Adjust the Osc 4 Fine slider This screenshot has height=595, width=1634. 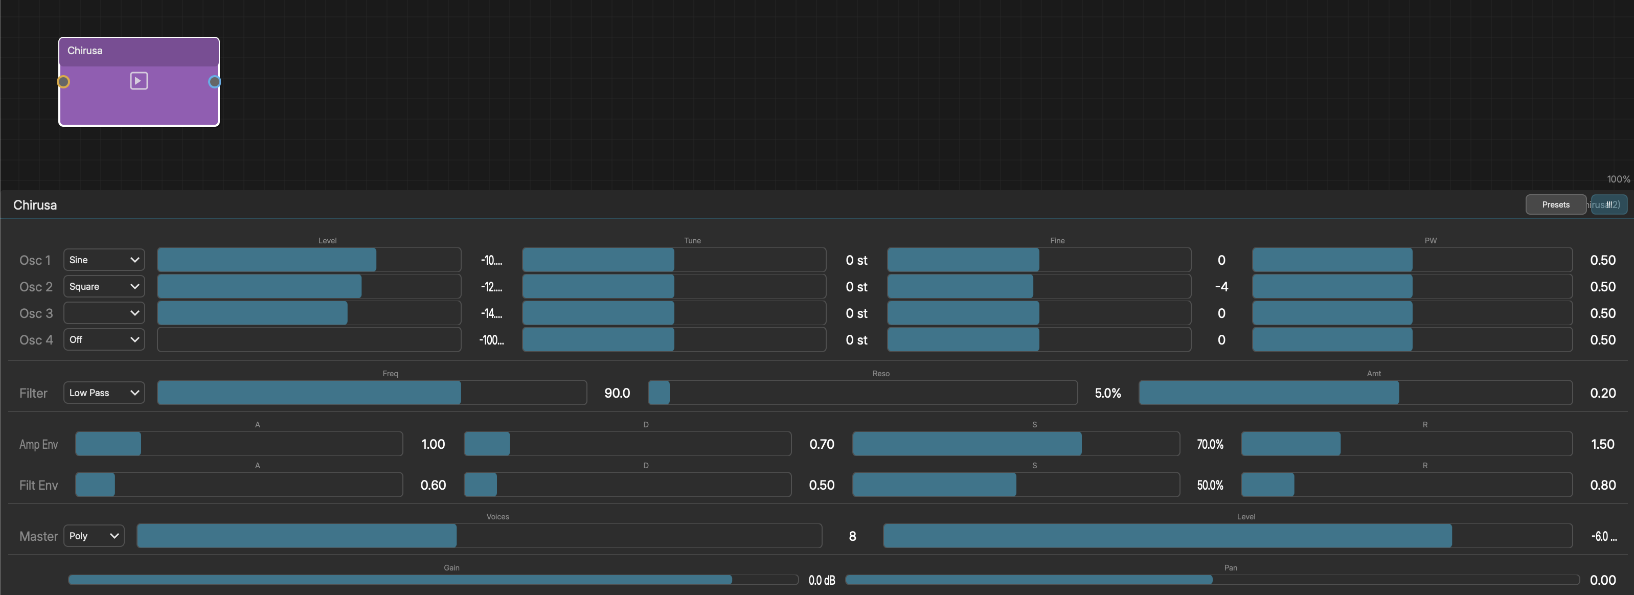point(1039,339)
